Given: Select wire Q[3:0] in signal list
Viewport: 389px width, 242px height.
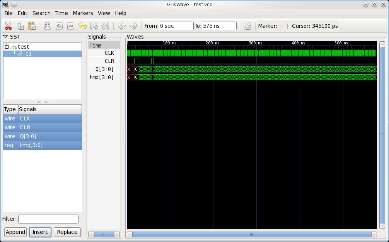Looking at the screenshot, I should (43, 137).
